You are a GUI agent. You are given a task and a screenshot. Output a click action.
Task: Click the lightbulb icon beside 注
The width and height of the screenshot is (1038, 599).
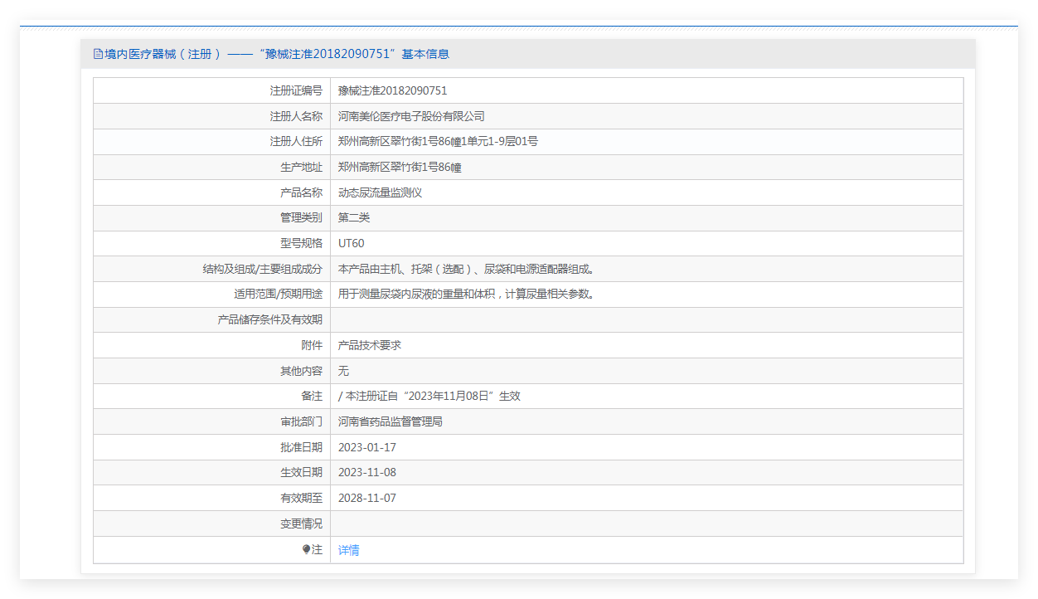306,549
